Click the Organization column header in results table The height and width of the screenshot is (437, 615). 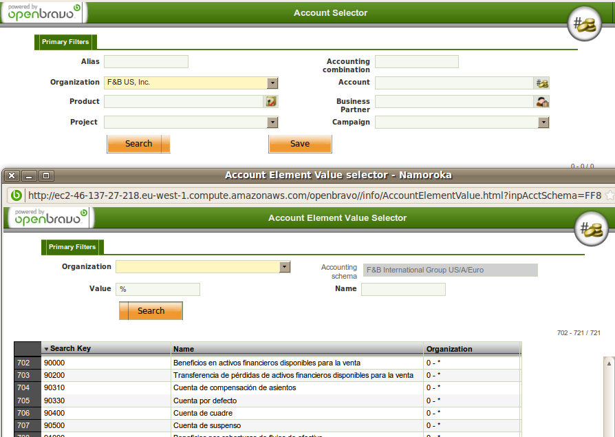(x=472, y=348)
